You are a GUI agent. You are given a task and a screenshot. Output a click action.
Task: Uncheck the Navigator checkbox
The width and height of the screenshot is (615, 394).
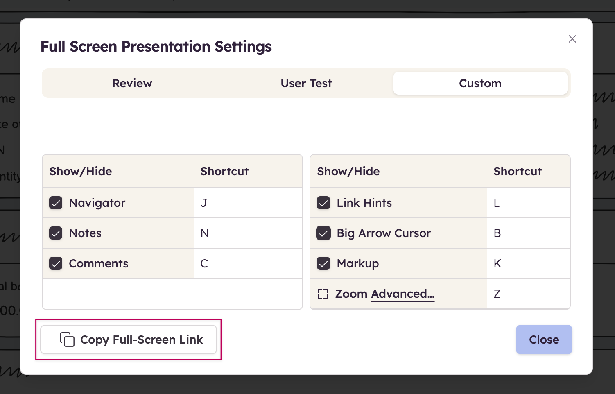(56, 203)
